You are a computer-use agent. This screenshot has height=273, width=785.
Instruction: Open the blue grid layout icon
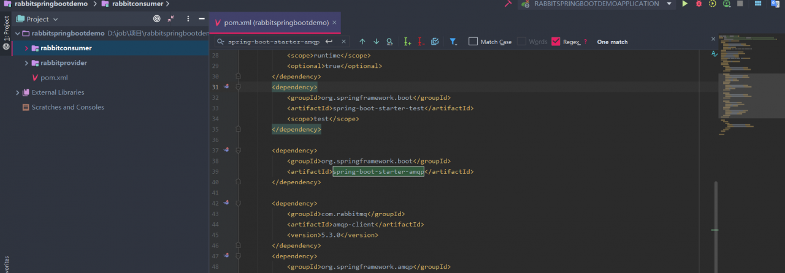tap(758, 4)
